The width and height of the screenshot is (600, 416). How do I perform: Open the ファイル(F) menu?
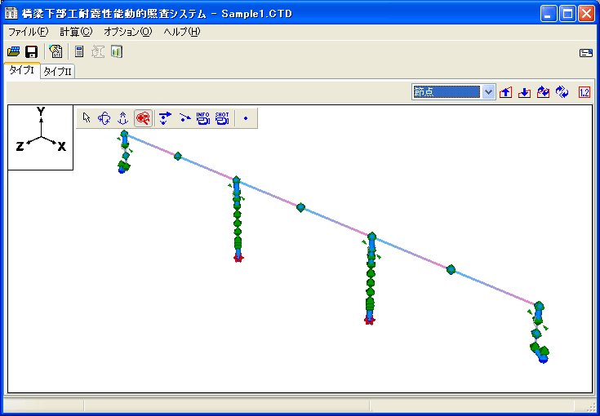click(x=28, y=32)
